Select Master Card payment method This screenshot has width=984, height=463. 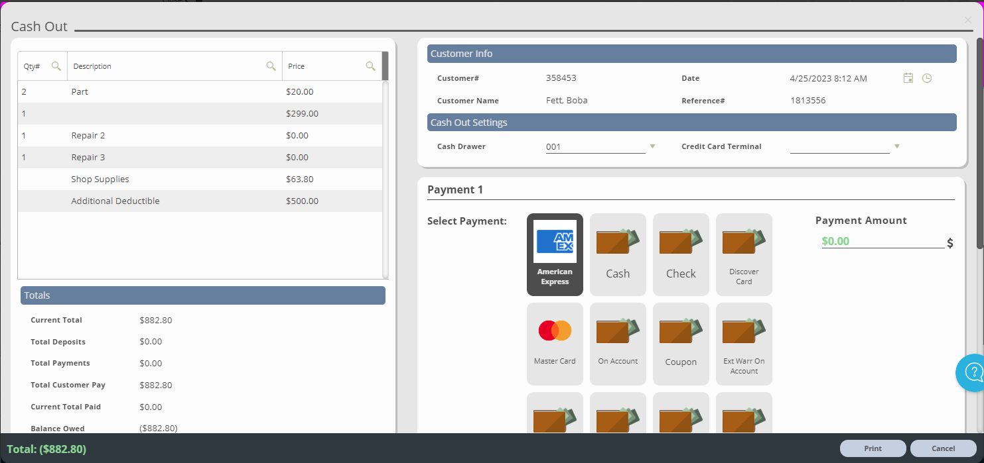(x=555, y=344)
